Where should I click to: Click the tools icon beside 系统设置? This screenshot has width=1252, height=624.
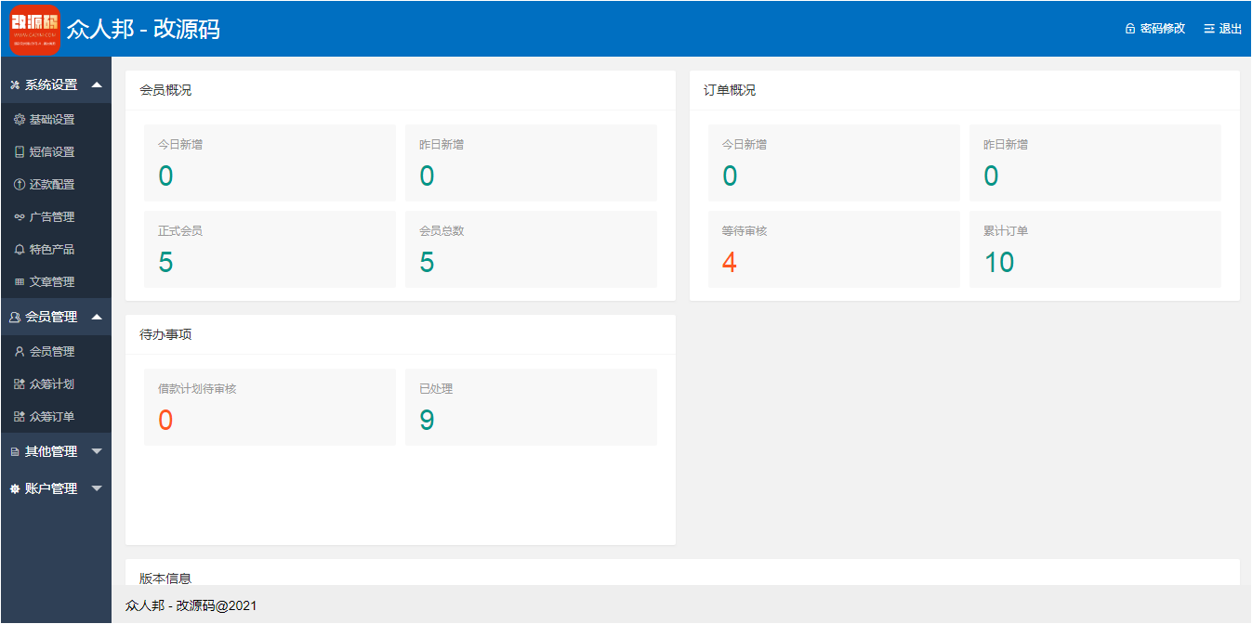click(x=15, y=84)
